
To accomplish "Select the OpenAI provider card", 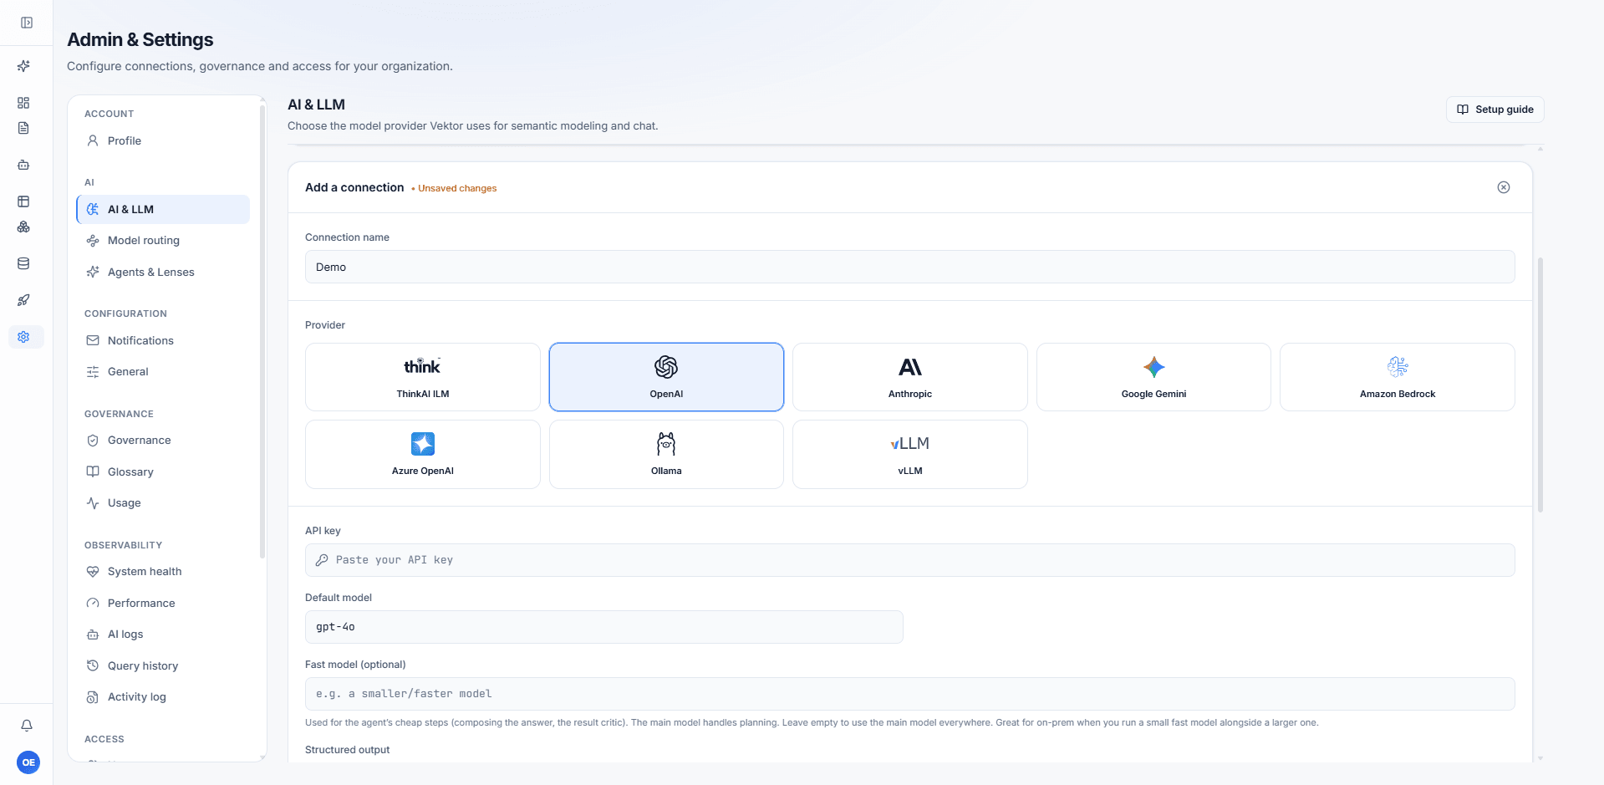I will 666,377.
